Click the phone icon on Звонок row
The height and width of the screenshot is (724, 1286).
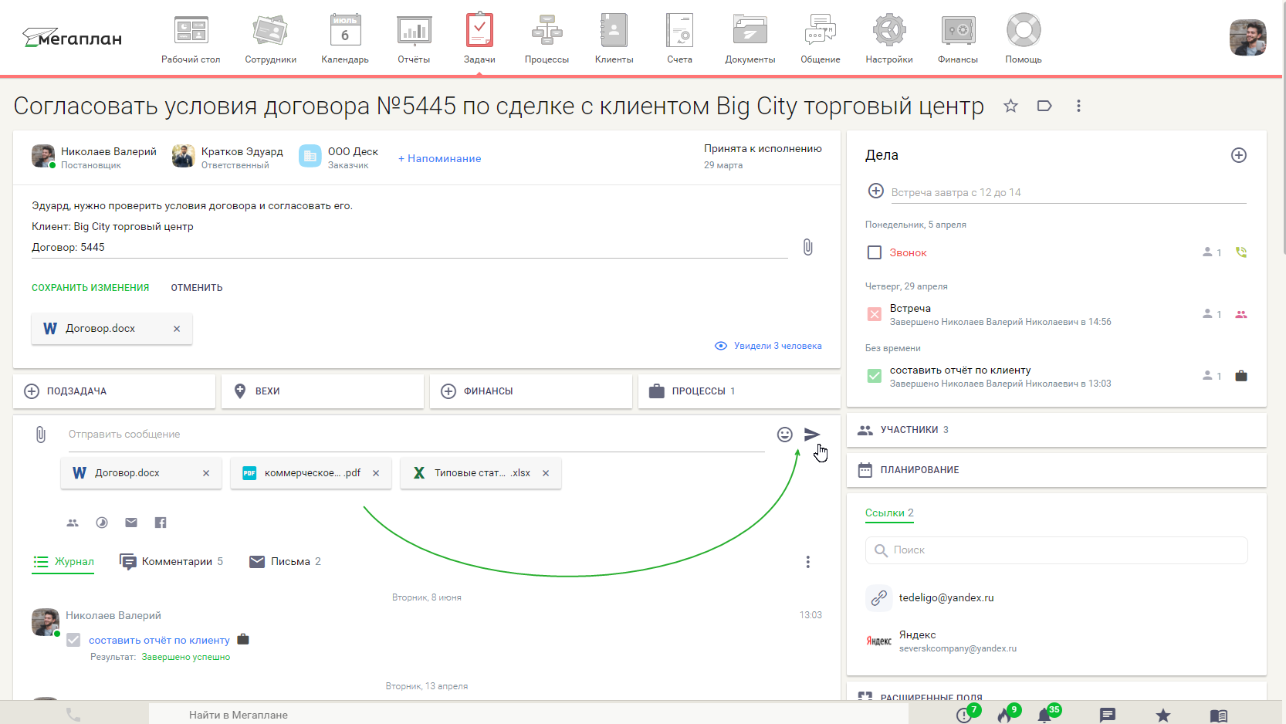point(1241,252)
